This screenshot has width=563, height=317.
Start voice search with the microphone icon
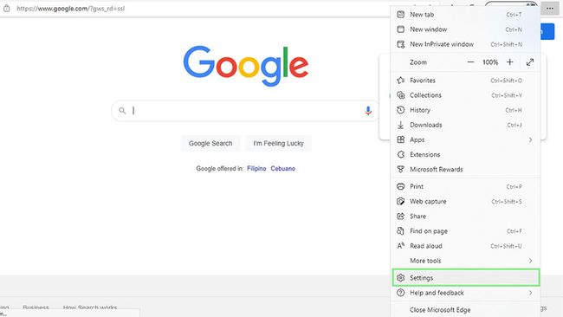coord(368,111)
